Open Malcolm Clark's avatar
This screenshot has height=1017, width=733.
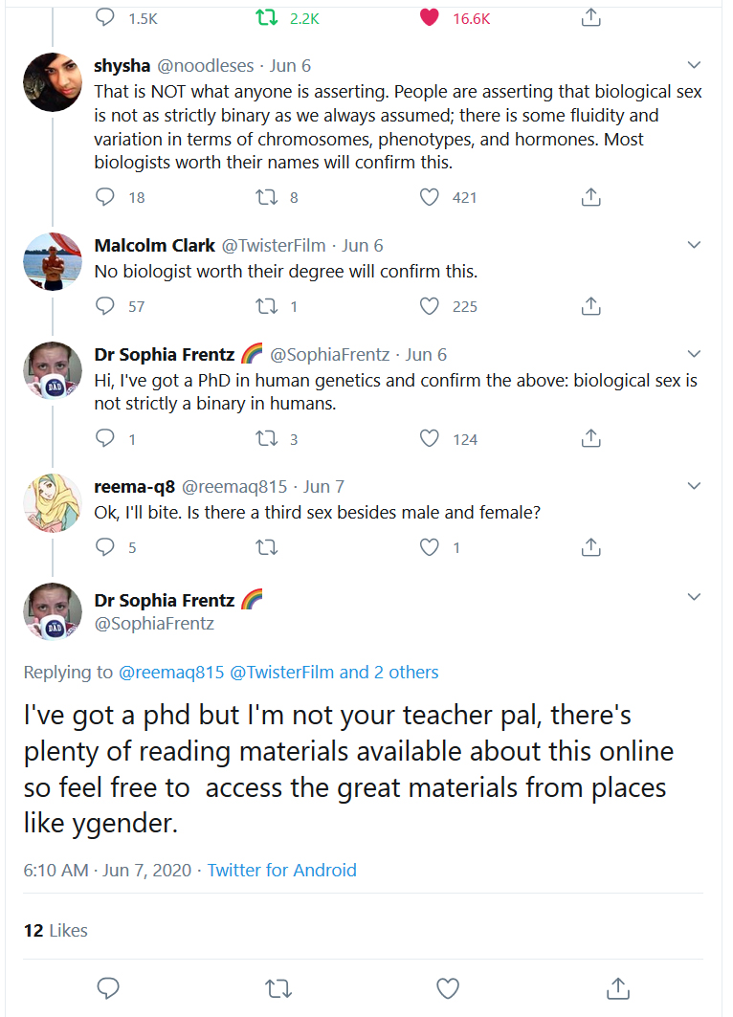click(x=53, y=261)
